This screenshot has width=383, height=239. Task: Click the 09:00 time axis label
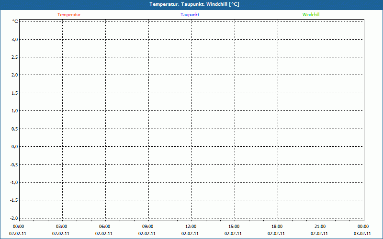click(148, 227)
